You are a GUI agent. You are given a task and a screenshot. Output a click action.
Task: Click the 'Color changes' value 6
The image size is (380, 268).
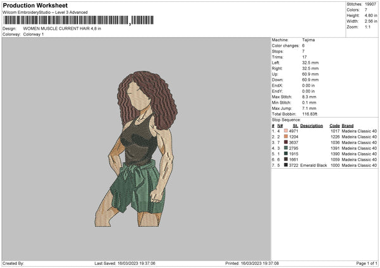point(303,46)
